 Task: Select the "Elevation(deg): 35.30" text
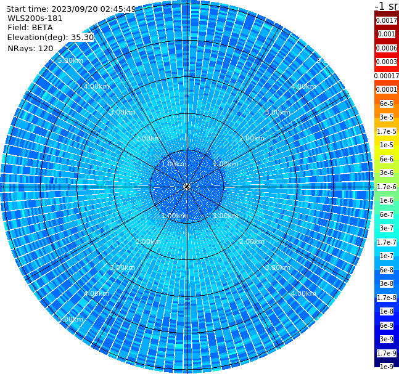click(51, 38)
